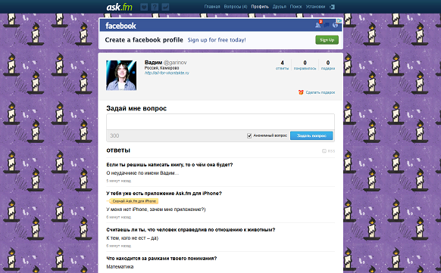Click the answer 'Математика'

[120, 266]
